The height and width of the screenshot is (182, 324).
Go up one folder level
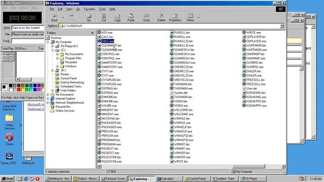point(89,18)
